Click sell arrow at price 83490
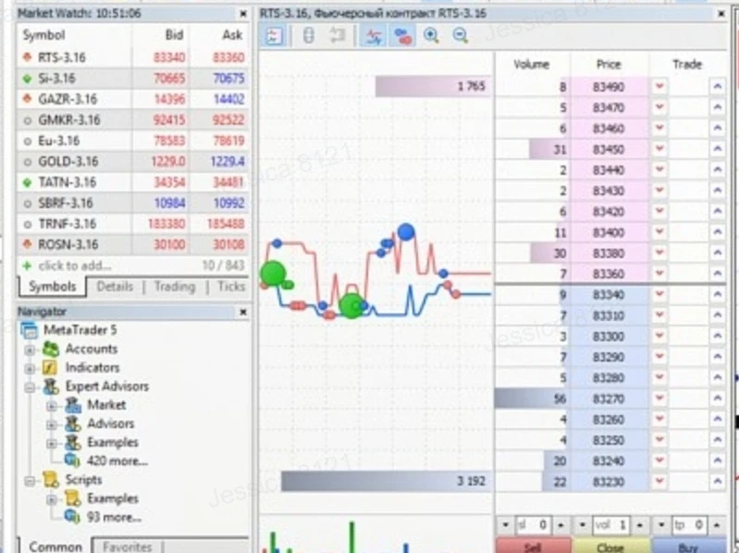The width and height of the screenshot is (739, 553). [x=659, y=87]
